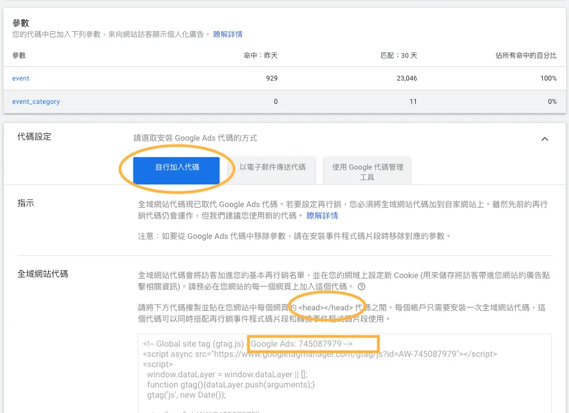Screen dimensions: 569x413
Task: Click the 注意 note about removing parameters
Action: [294, 236]
